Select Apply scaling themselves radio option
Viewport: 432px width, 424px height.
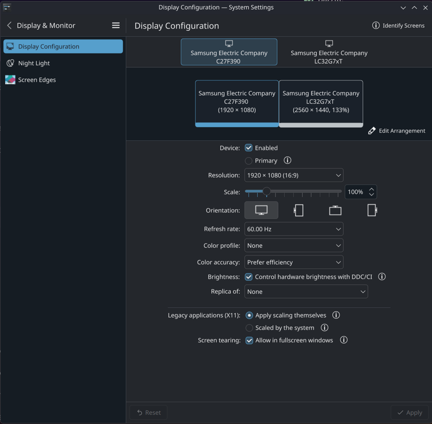249,315
